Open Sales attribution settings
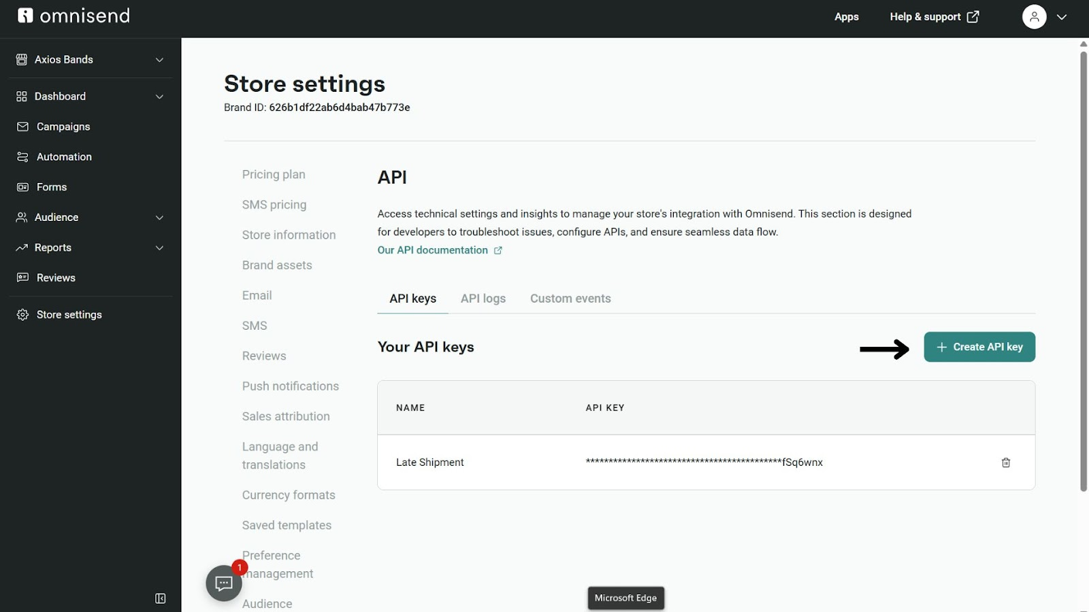This screenshot has height=612, width=1089. point(286,417)
